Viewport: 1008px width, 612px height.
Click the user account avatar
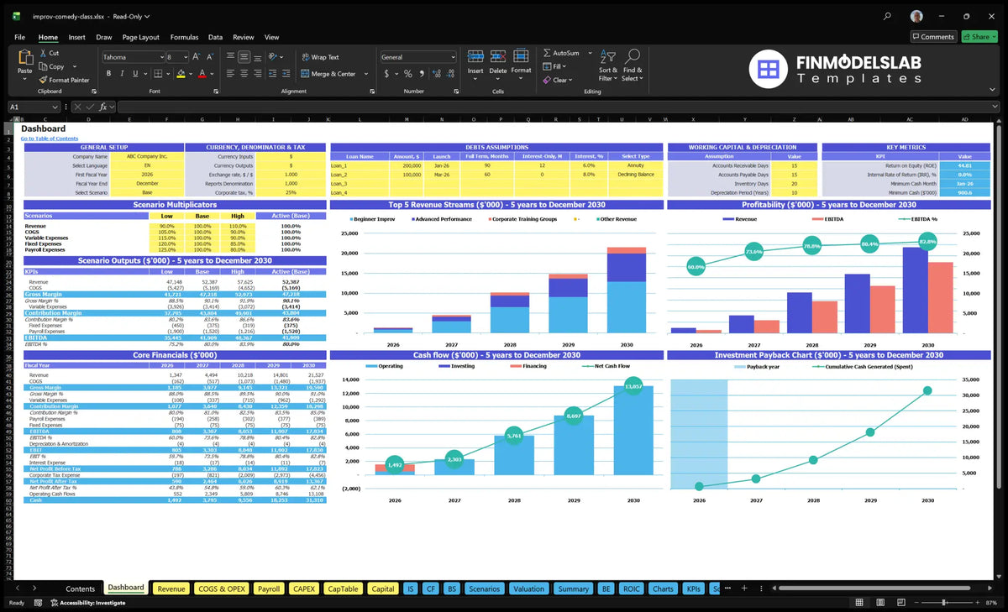tap(916, 16)
